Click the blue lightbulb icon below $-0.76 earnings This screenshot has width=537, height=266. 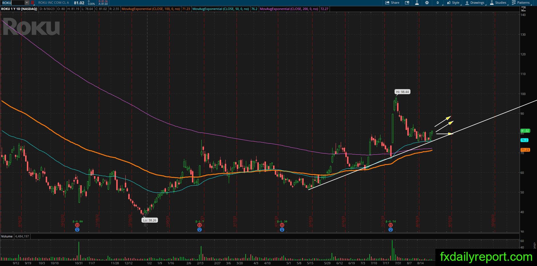pyautogui.click(x=390, y=229)
